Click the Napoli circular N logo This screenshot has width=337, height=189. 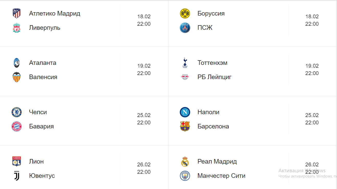[x=185, y=112]
